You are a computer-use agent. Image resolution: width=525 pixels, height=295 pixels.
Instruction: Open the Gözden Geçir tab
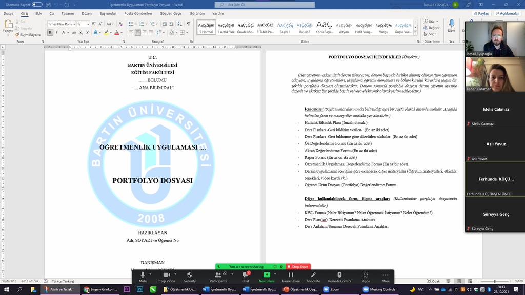tap(171, 13)
